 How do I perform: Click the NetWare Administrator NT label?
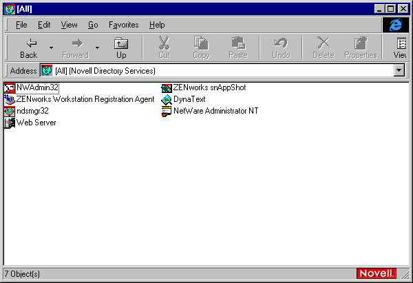point(216,111)
